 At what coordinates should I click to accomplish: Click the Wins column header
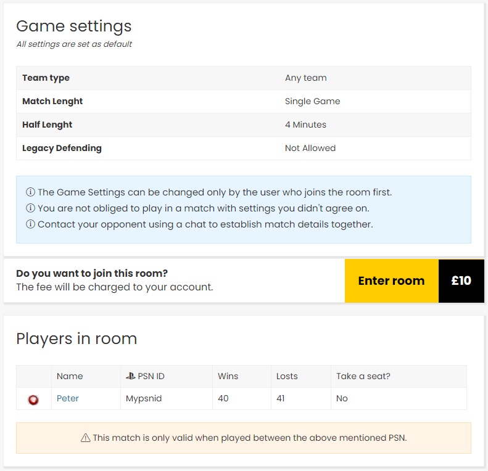pyautogui.click(x=228, y=376)
